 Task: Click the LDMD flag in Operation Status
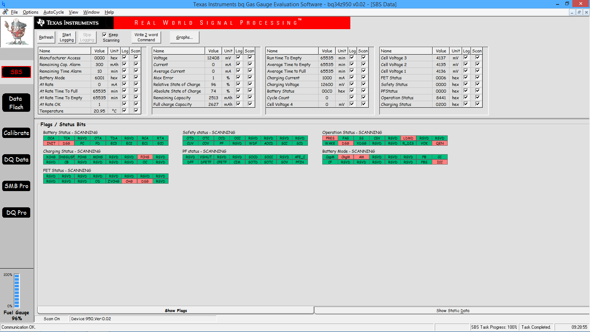click(408, 138)
